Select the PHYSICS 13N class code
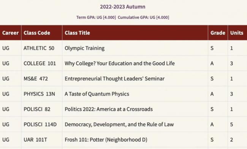247x149 pixels. (39, 94)
